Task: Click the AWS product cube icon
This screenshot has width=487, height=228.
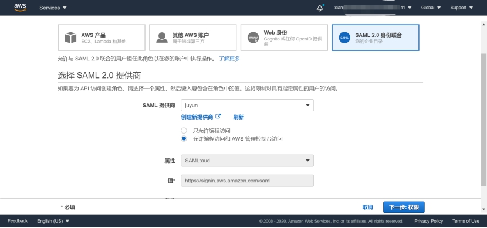Action: pos(70,38)
